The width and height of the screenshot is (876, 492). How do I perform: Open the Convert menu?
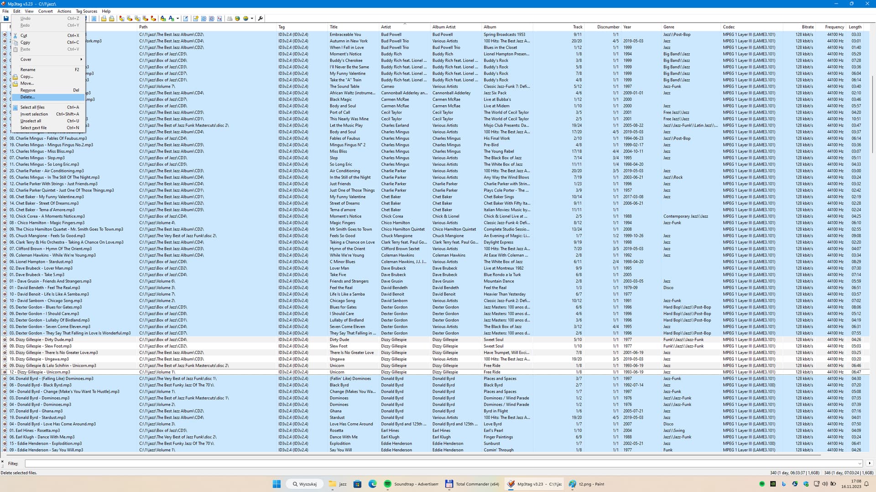pyautogui.click(x=45, y=11)
